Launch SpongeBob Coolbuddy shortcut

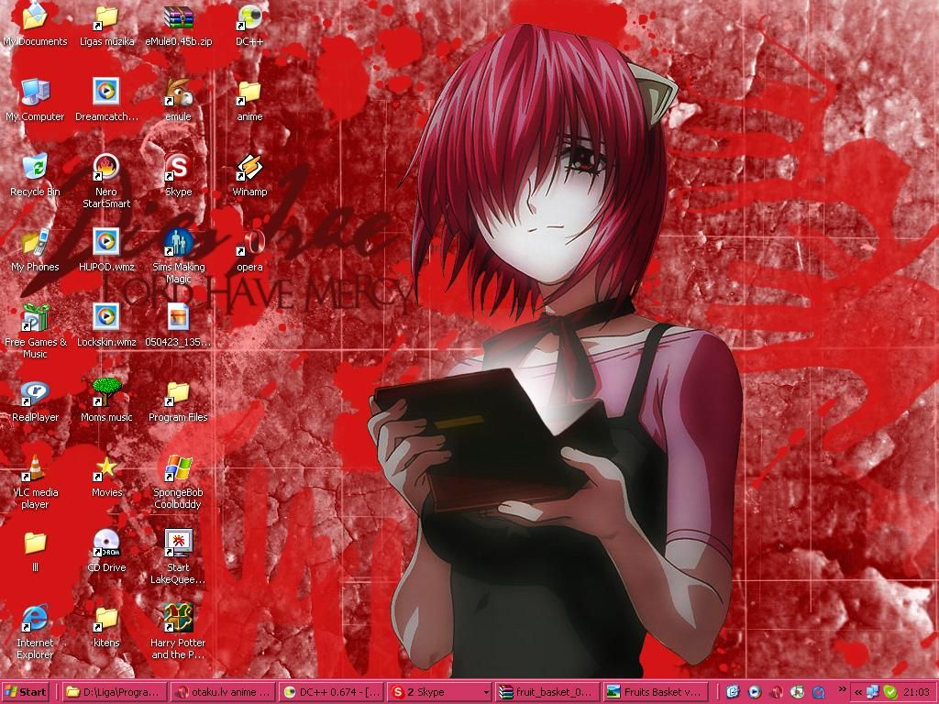(179, 481)
